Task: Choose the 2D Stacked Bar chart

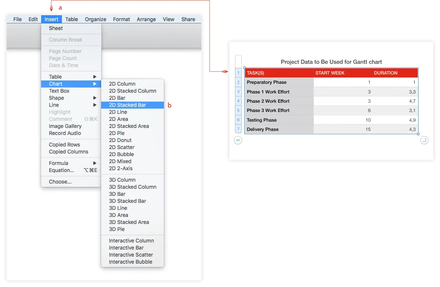Action: [132, 105]
